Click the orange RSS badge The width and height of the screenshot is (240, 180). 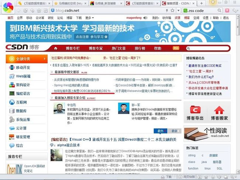pos(176,48)
